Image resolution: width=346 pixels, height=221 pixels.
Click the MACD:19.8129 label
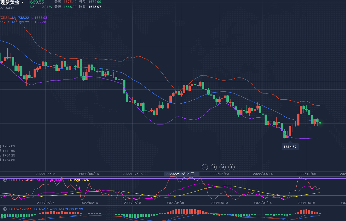pyautogui.click(x=71, y=209)
